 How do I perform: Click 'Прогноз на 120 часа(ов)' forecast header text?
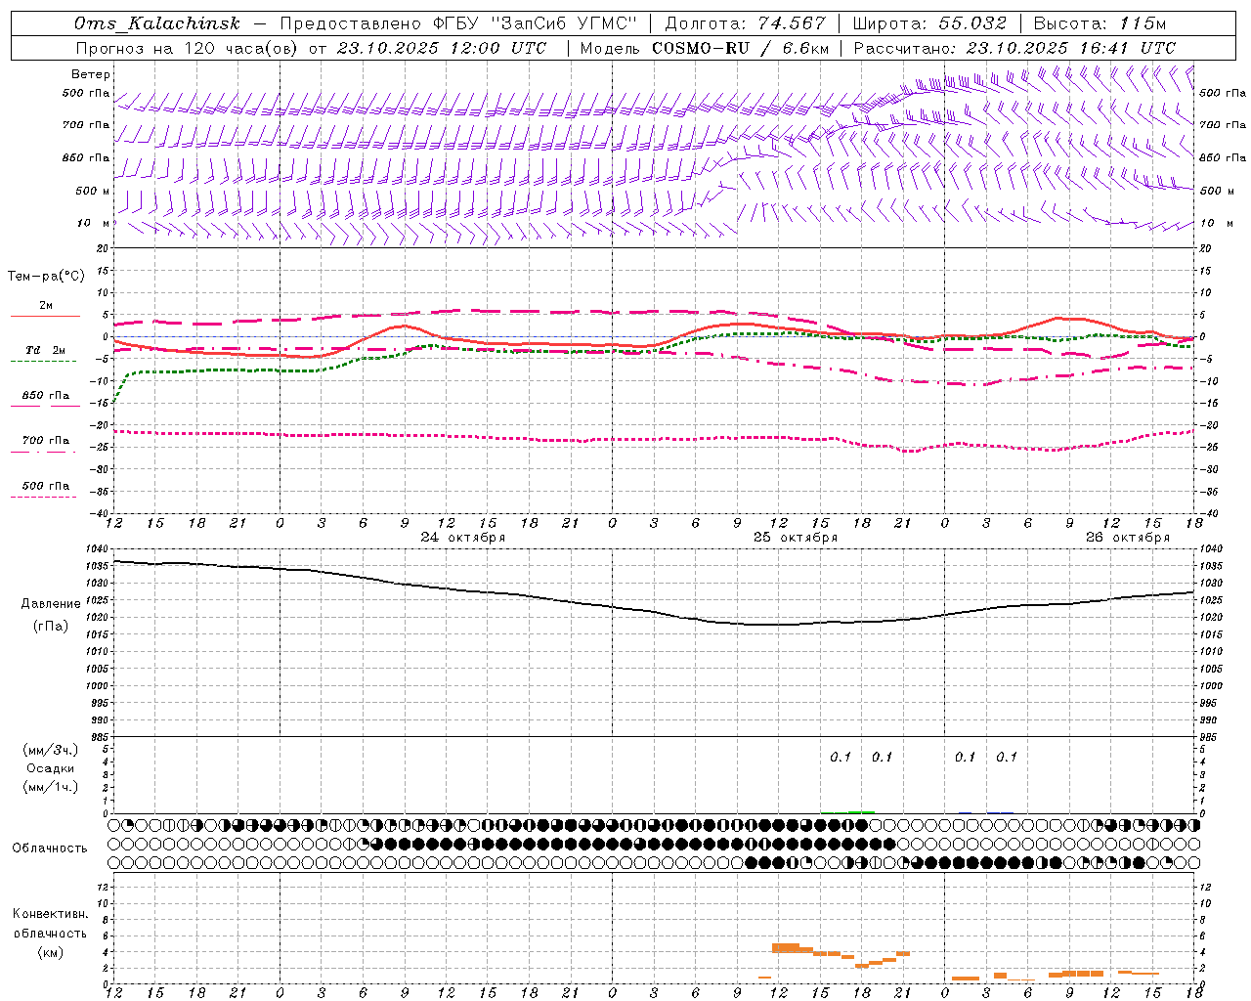(188, 48)
